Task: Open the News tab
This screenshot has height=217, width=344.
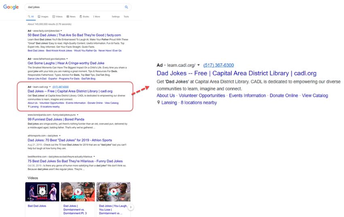Action: coord(71,17)
